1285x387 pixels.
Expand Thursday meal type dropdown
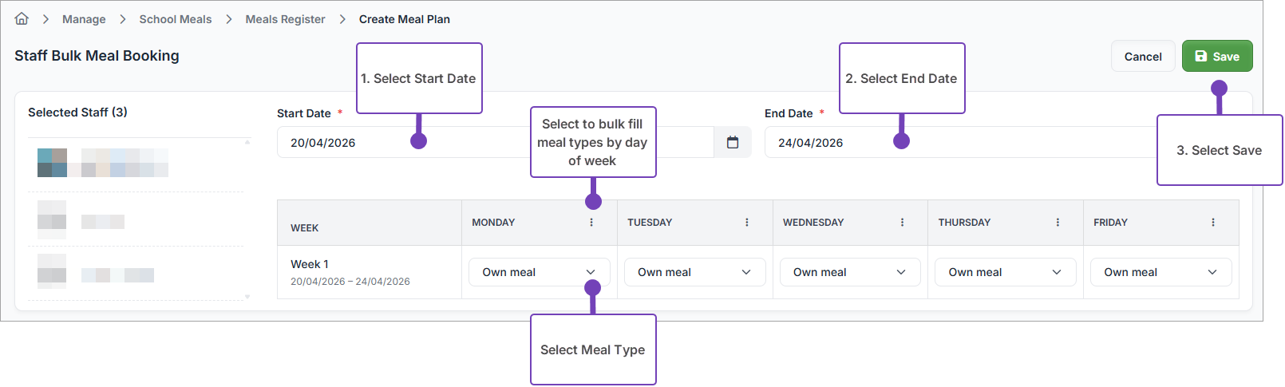(1005, 272)
